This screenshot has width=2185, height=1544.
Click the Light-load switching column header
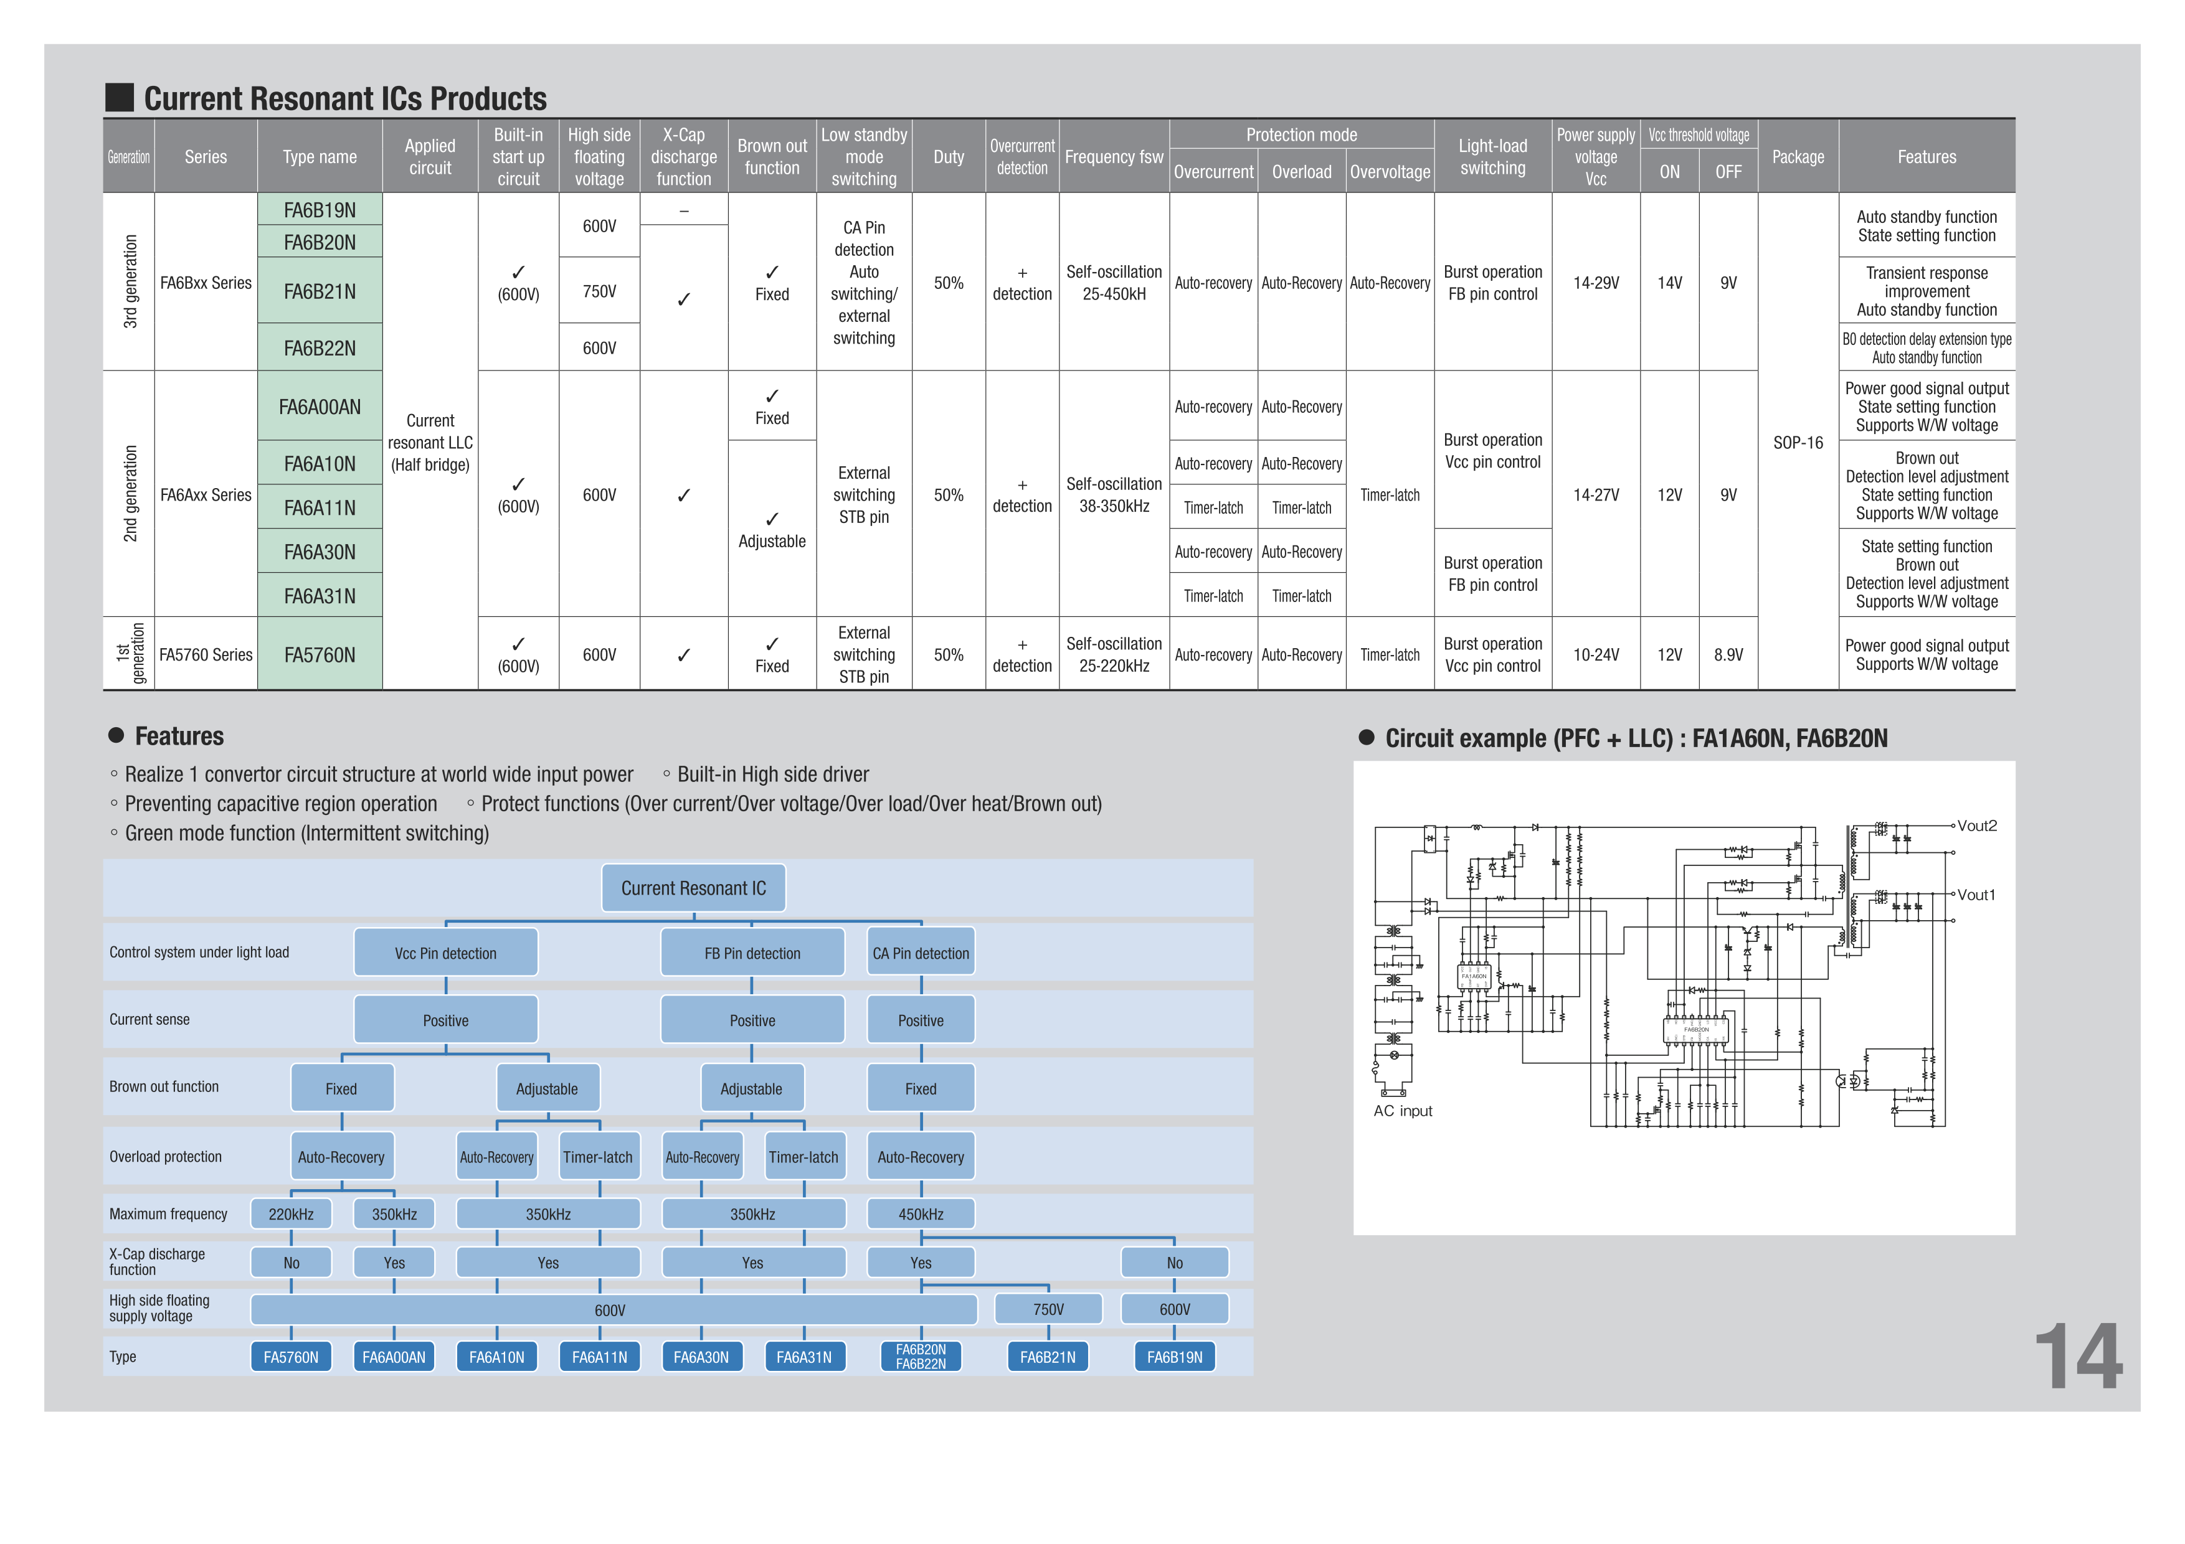1493,157
